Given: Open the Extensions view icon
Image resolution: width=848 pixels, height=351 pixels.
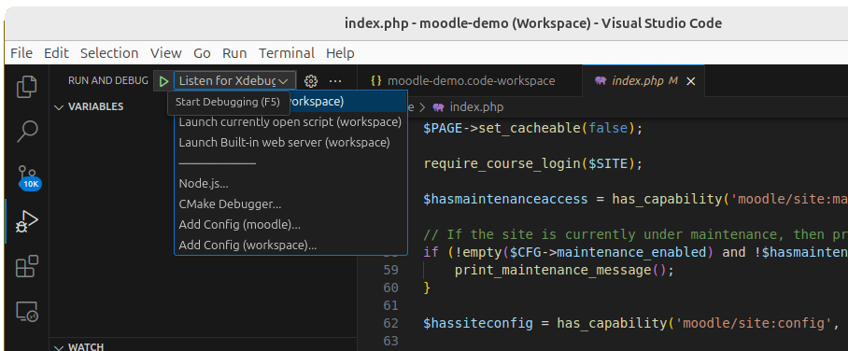Looking at the screenshot, I should [26, 266].
